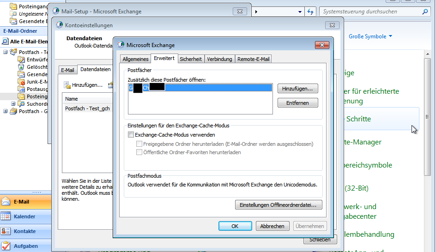This screenshot has width=436, height=252.
Task: Expand the Suchordner tree node
Action: click(x=13, y=104)
